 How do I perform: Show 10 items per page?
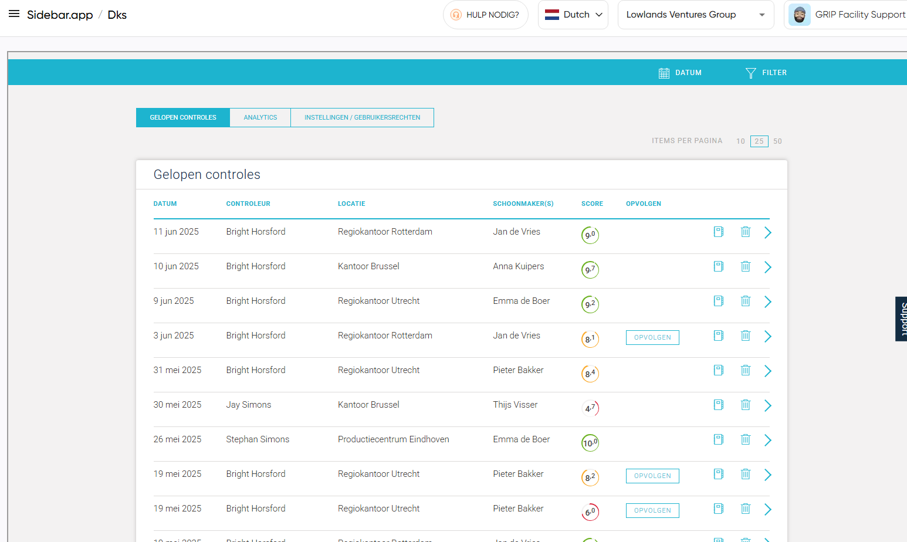pyautogui.click(x=740, y=141)
